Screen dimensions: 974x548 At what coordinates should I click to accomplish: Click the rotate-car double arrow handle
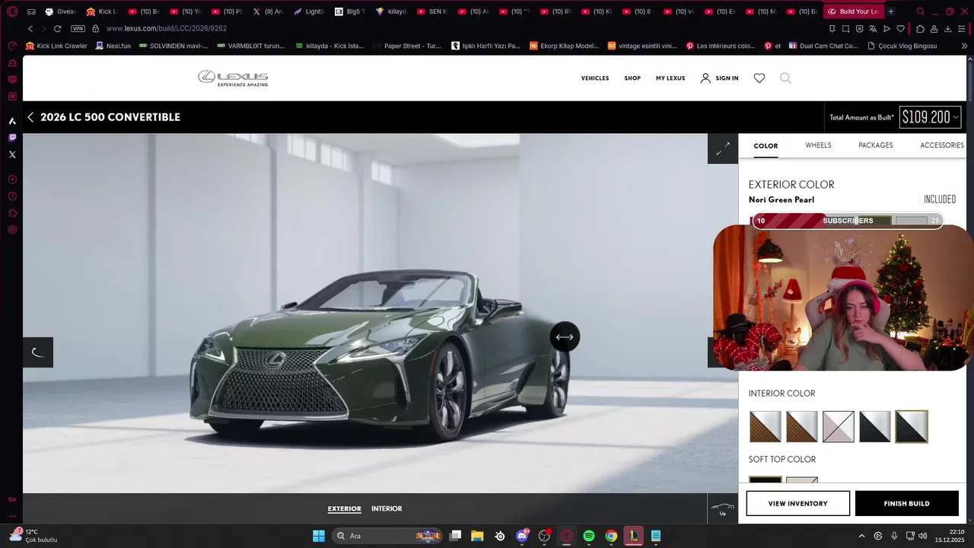click(x=565, y=337)
